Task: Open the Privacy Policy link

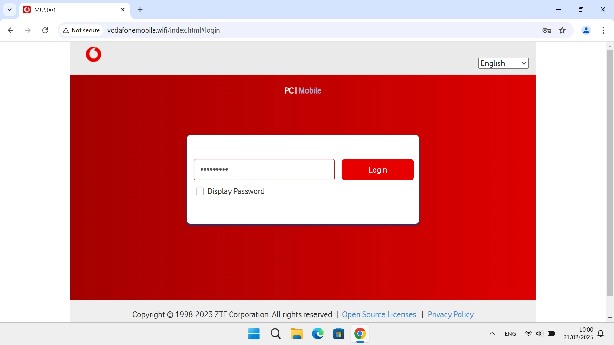Action: click(x=450, y=315)
